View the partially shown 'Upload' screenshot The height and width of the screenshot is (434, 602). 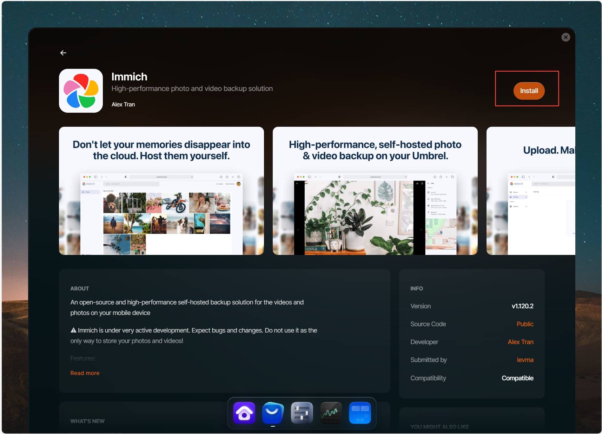click(x=531, y=191)
